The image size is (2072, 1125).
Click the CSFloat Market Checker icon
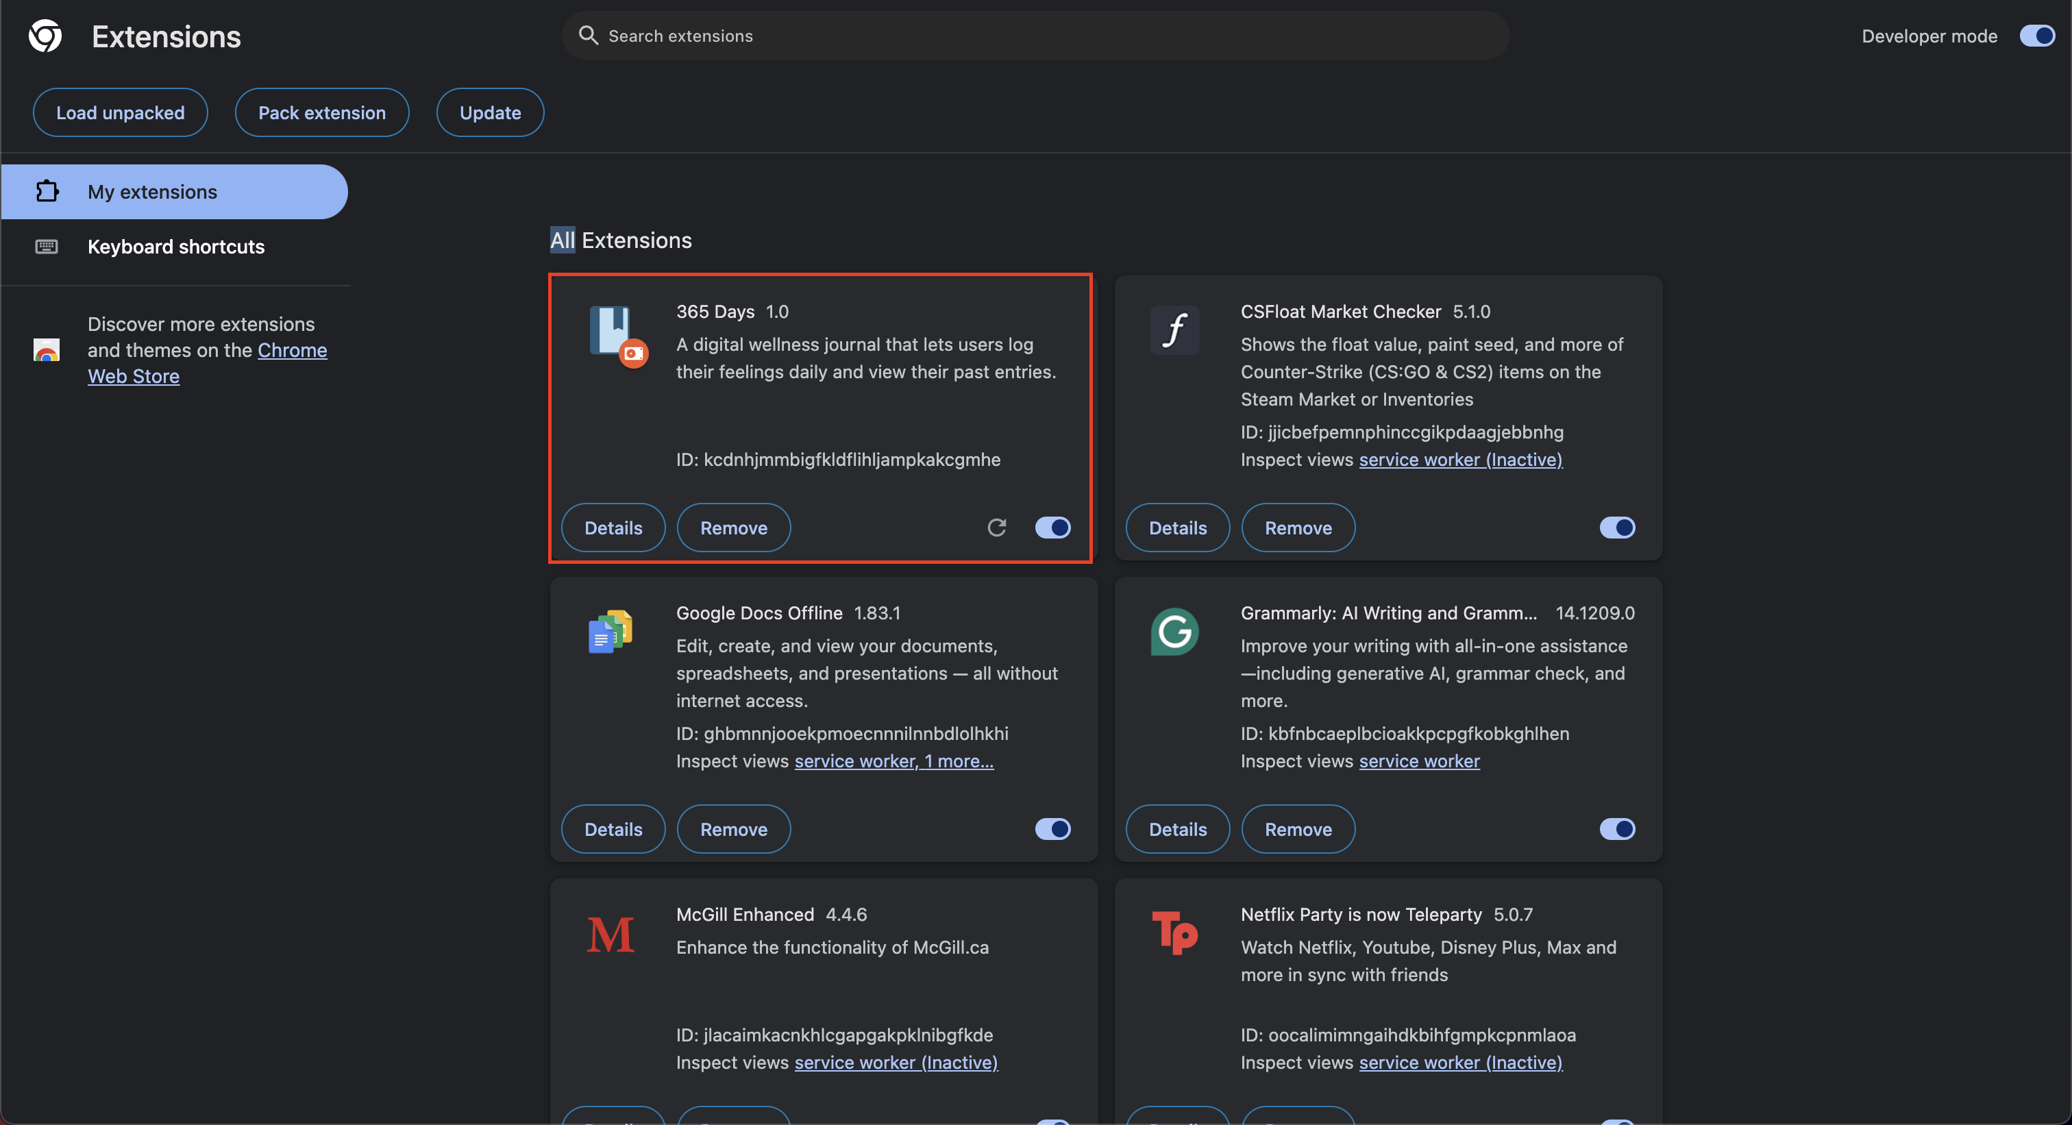tap(1174, 330)
